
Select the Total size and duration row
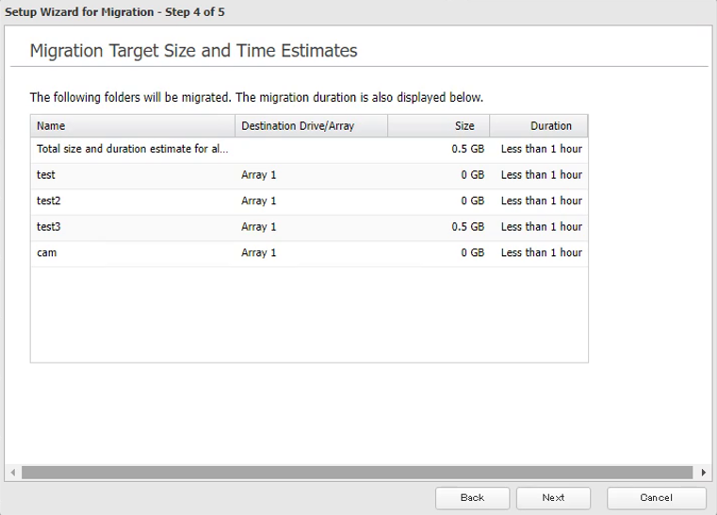pyautogui.click(x=132, y=149)
